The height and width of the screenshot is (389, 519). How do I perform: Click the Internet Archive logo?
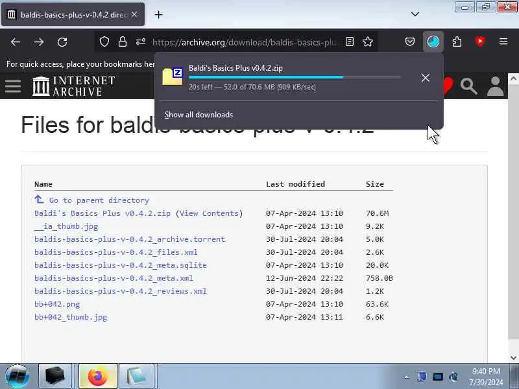[73, 86]
